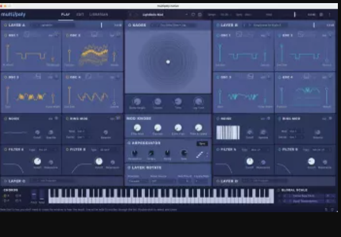Select next program arrow in Layer B header
341x237 pixels.
(250, 26)
